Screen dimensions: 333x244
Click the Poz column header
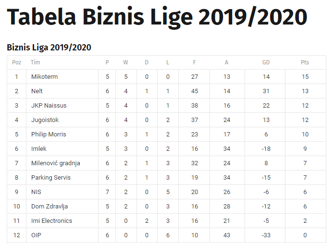17,62
